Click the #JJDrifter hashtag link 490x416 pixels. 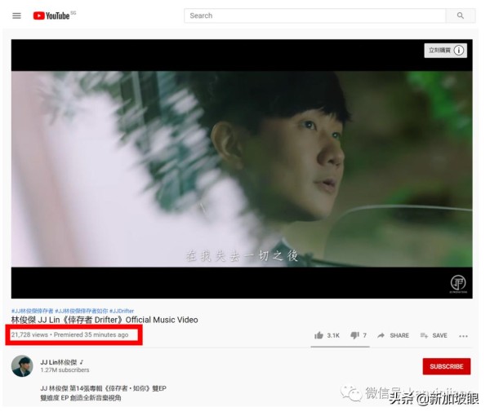[x=122, y=311]
